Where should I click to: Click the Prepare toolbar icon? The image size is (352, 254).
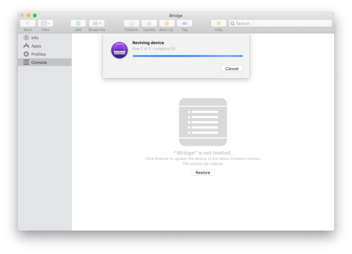tap(131, 24)
